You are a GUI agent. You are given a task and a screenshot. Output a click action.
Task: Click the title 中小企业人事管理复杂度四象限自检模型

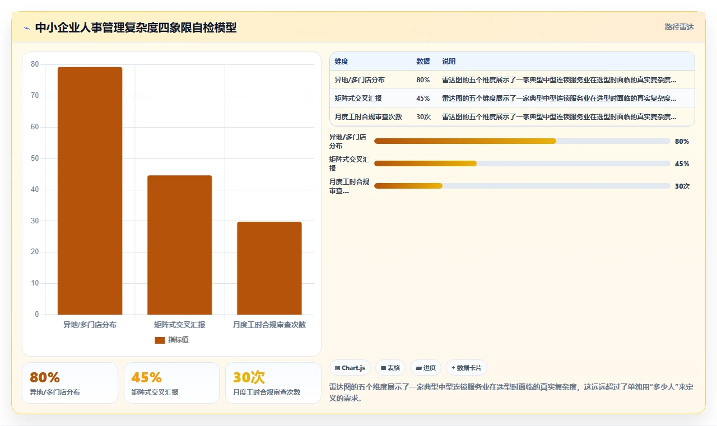136,27
